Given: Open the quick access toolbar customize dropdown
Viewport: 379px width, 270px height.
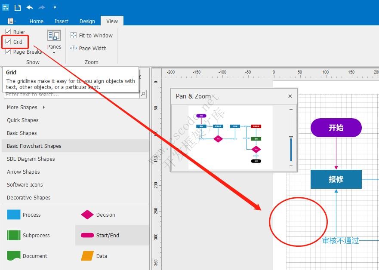Looking at the screenshot, I should tap(54, 7).
